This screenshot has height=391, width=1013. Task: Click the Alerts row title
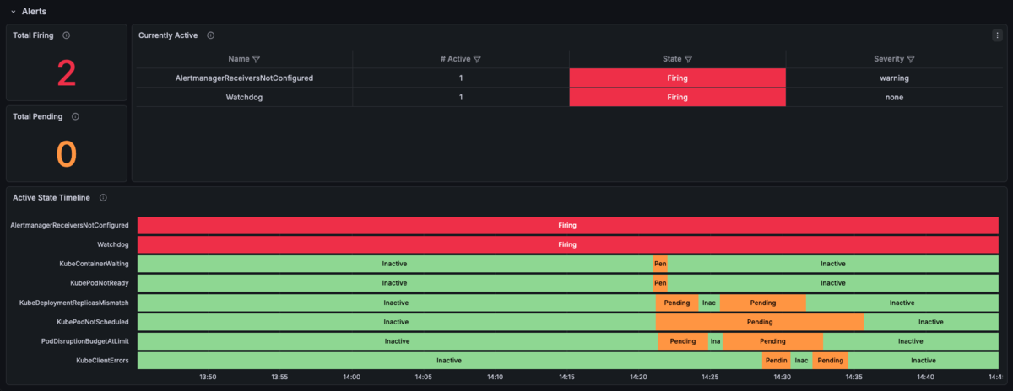(x=34, y=12)
